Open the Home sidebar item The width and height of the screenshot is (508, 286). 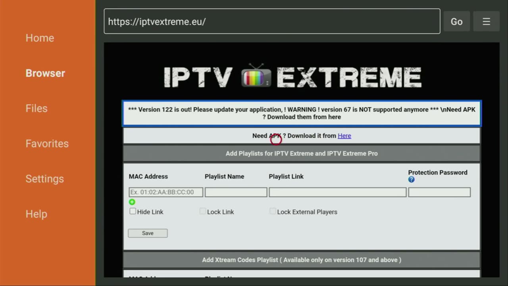tap(40, 38)
